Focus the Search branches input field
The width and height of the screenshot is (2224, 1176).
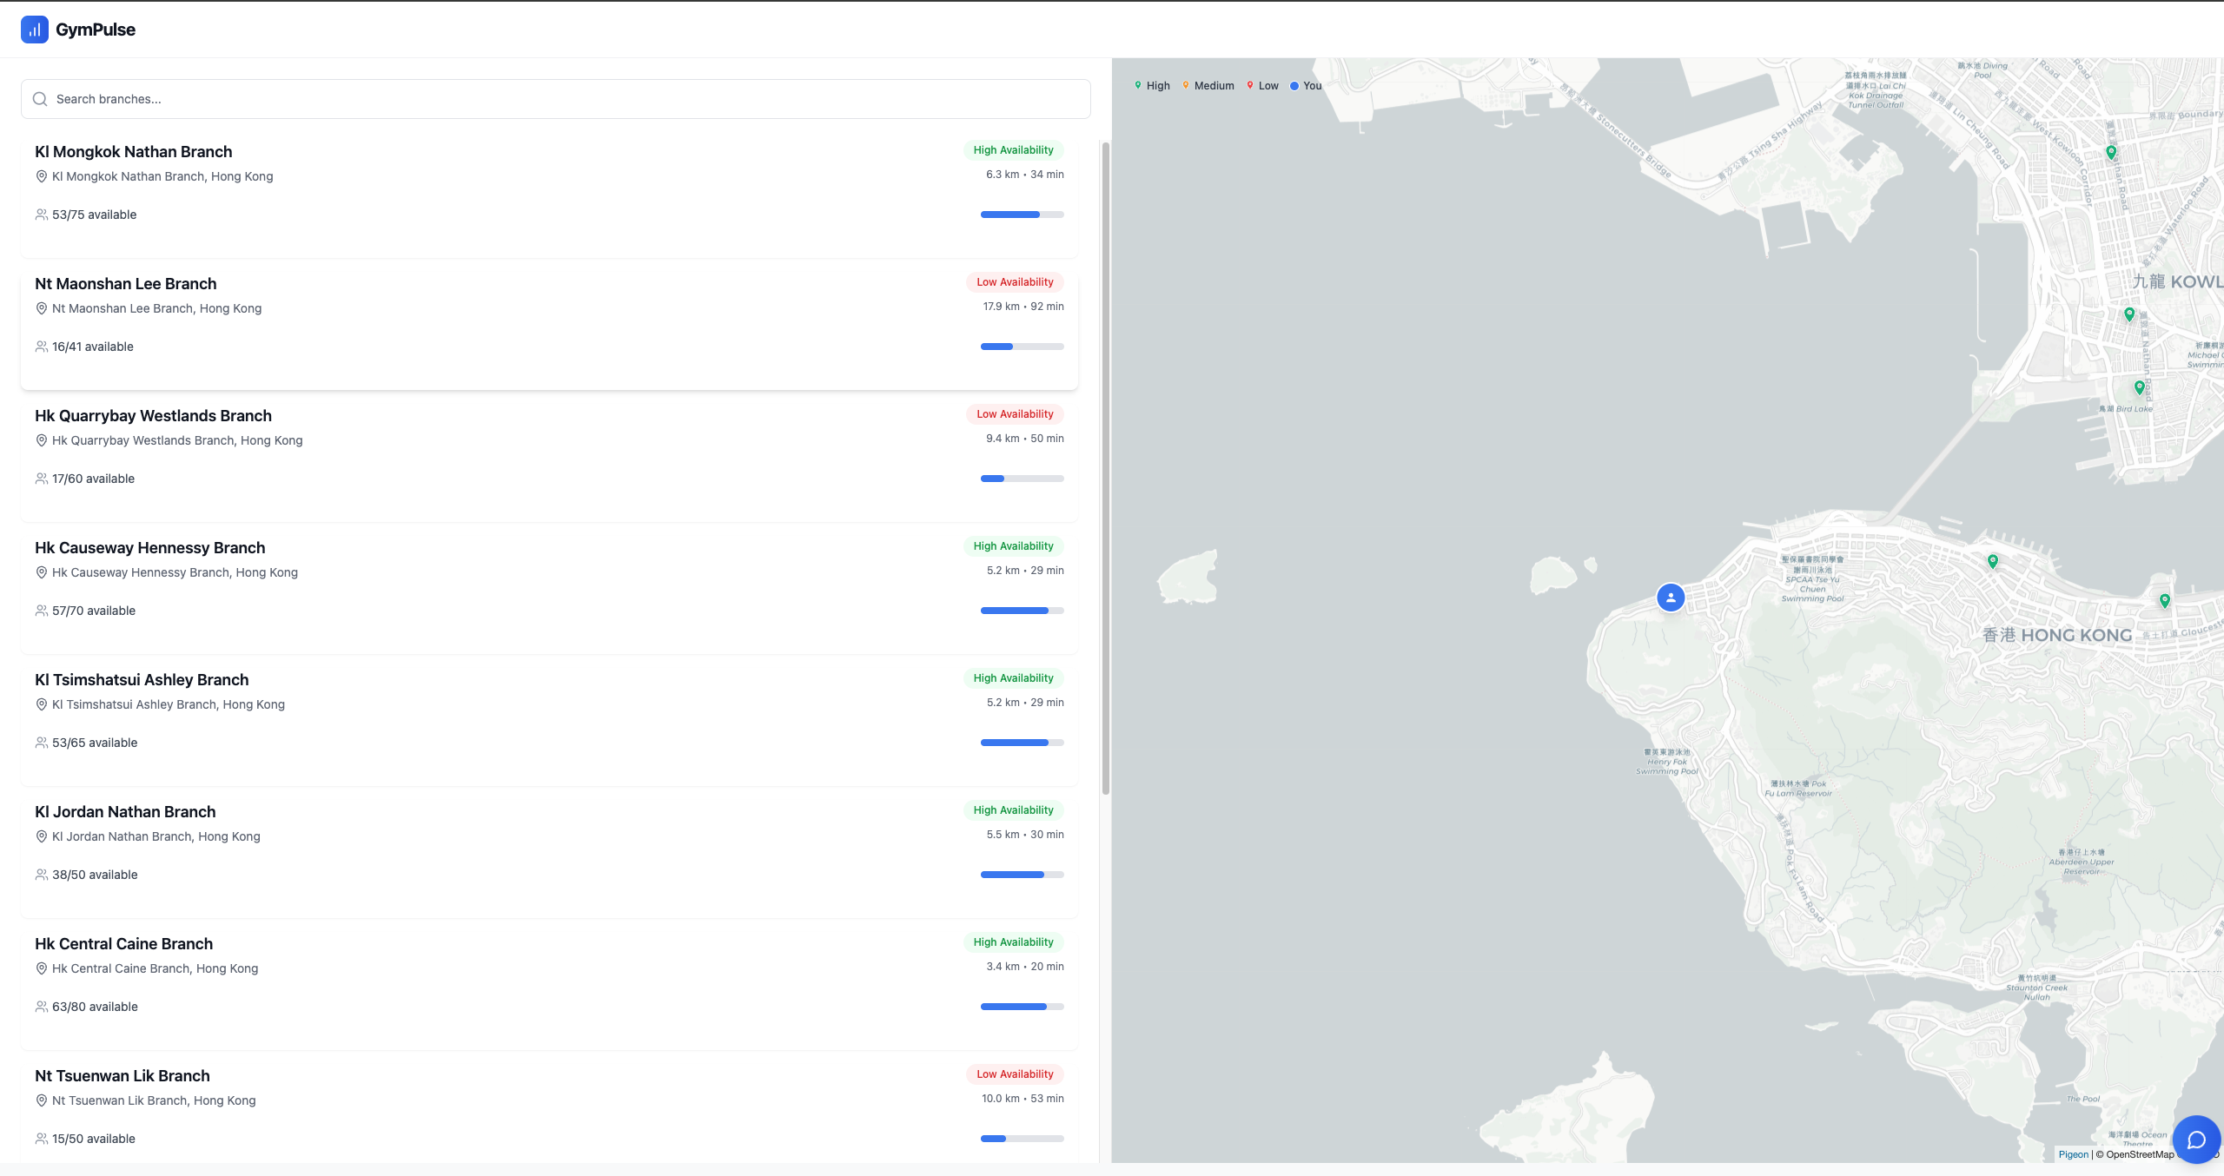(x=556, y=99)
